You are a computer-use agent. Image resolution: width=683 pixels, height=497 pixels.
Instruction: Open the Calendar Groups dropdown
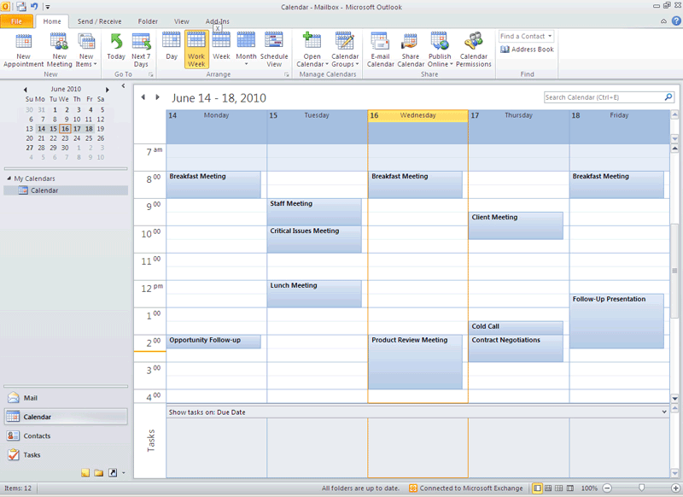[x=345, y=50]
